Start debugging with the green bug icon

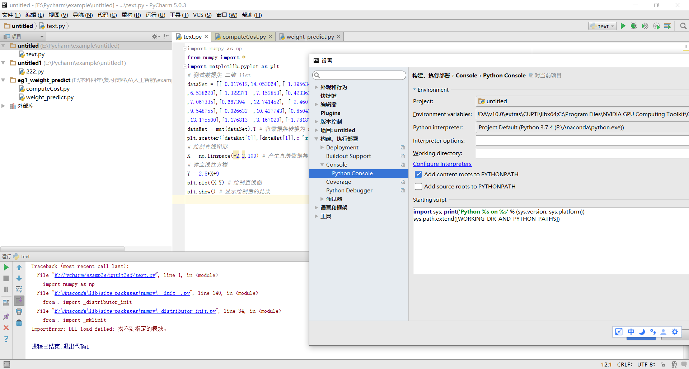pos(634,26)
